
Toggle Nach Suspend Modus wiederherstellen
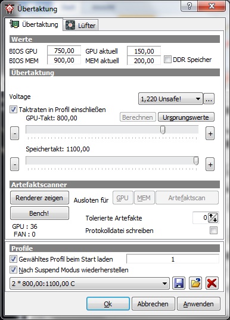(x=13, y=270)
